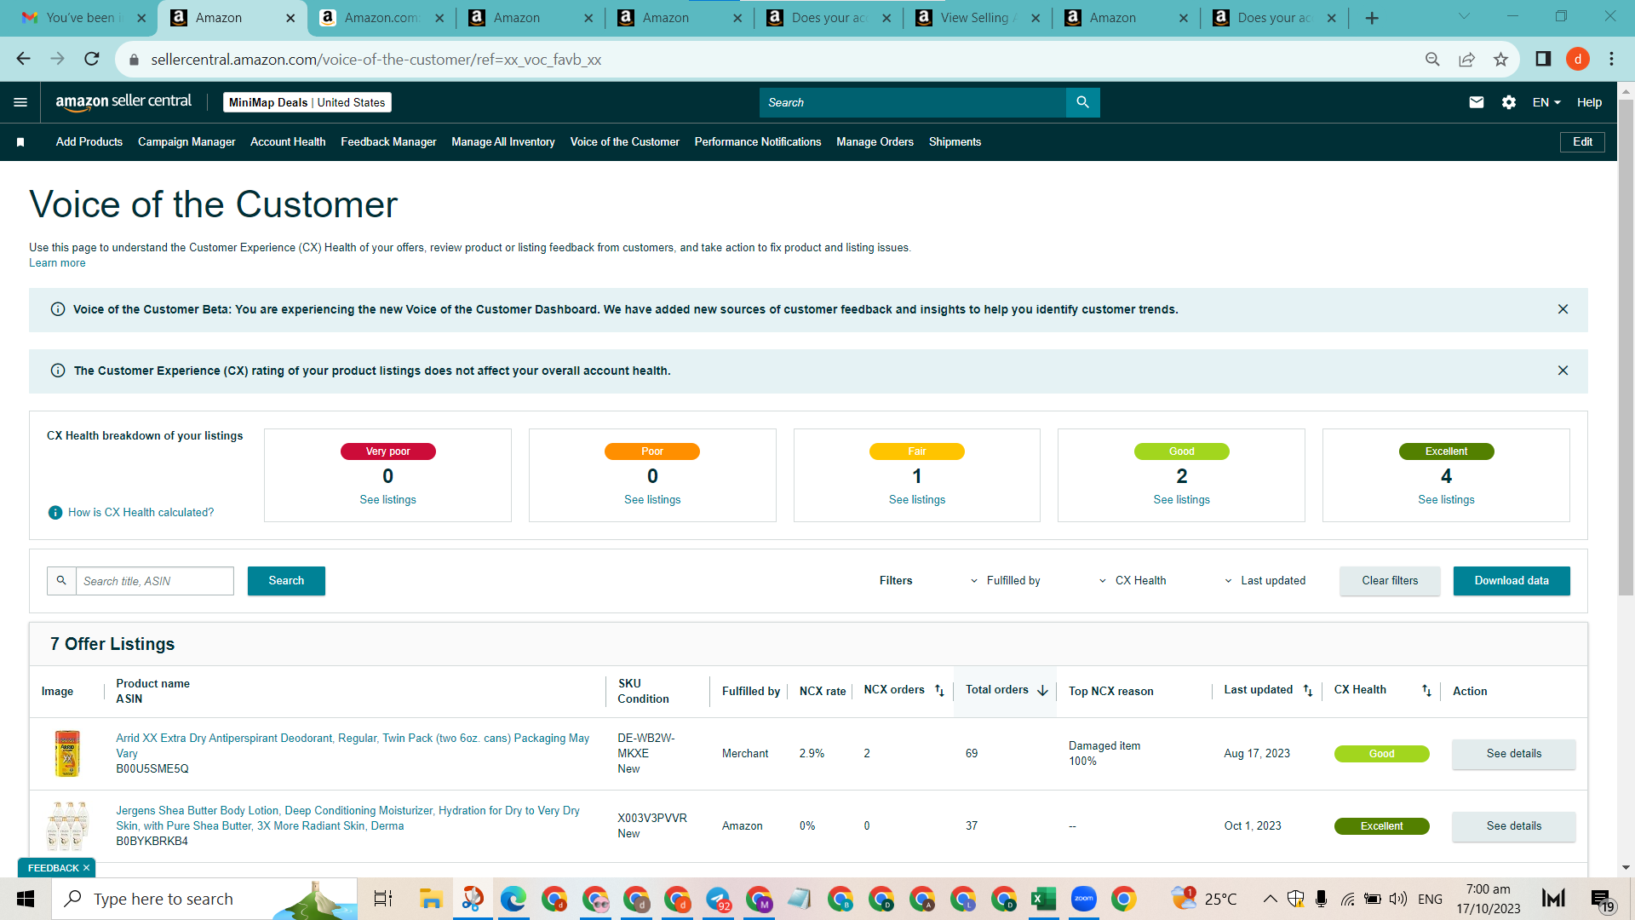Click See details for Jergens Shea Butter
1635x920 pixels.
pyautogui.click(x=1514, y=826)
